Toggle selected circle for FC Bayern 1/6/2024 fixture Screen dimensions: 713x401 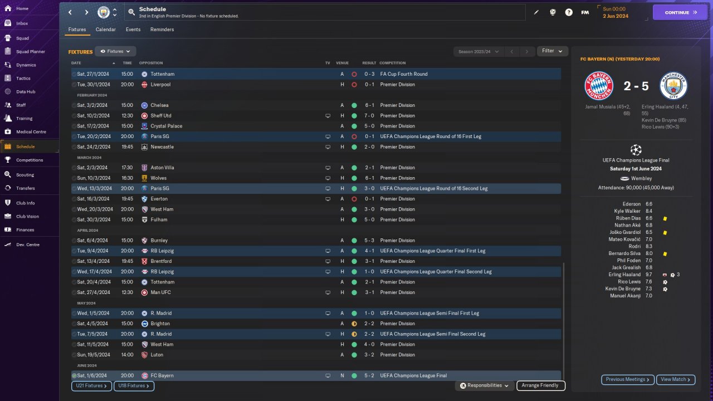point(74,375)
